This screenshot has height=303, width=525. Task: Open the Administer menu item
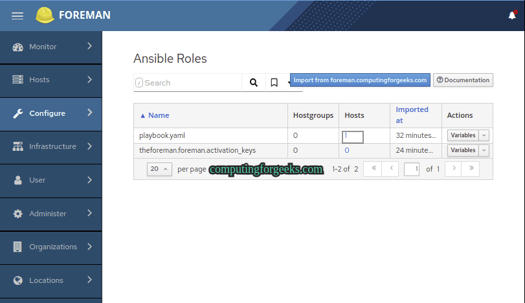51,214
